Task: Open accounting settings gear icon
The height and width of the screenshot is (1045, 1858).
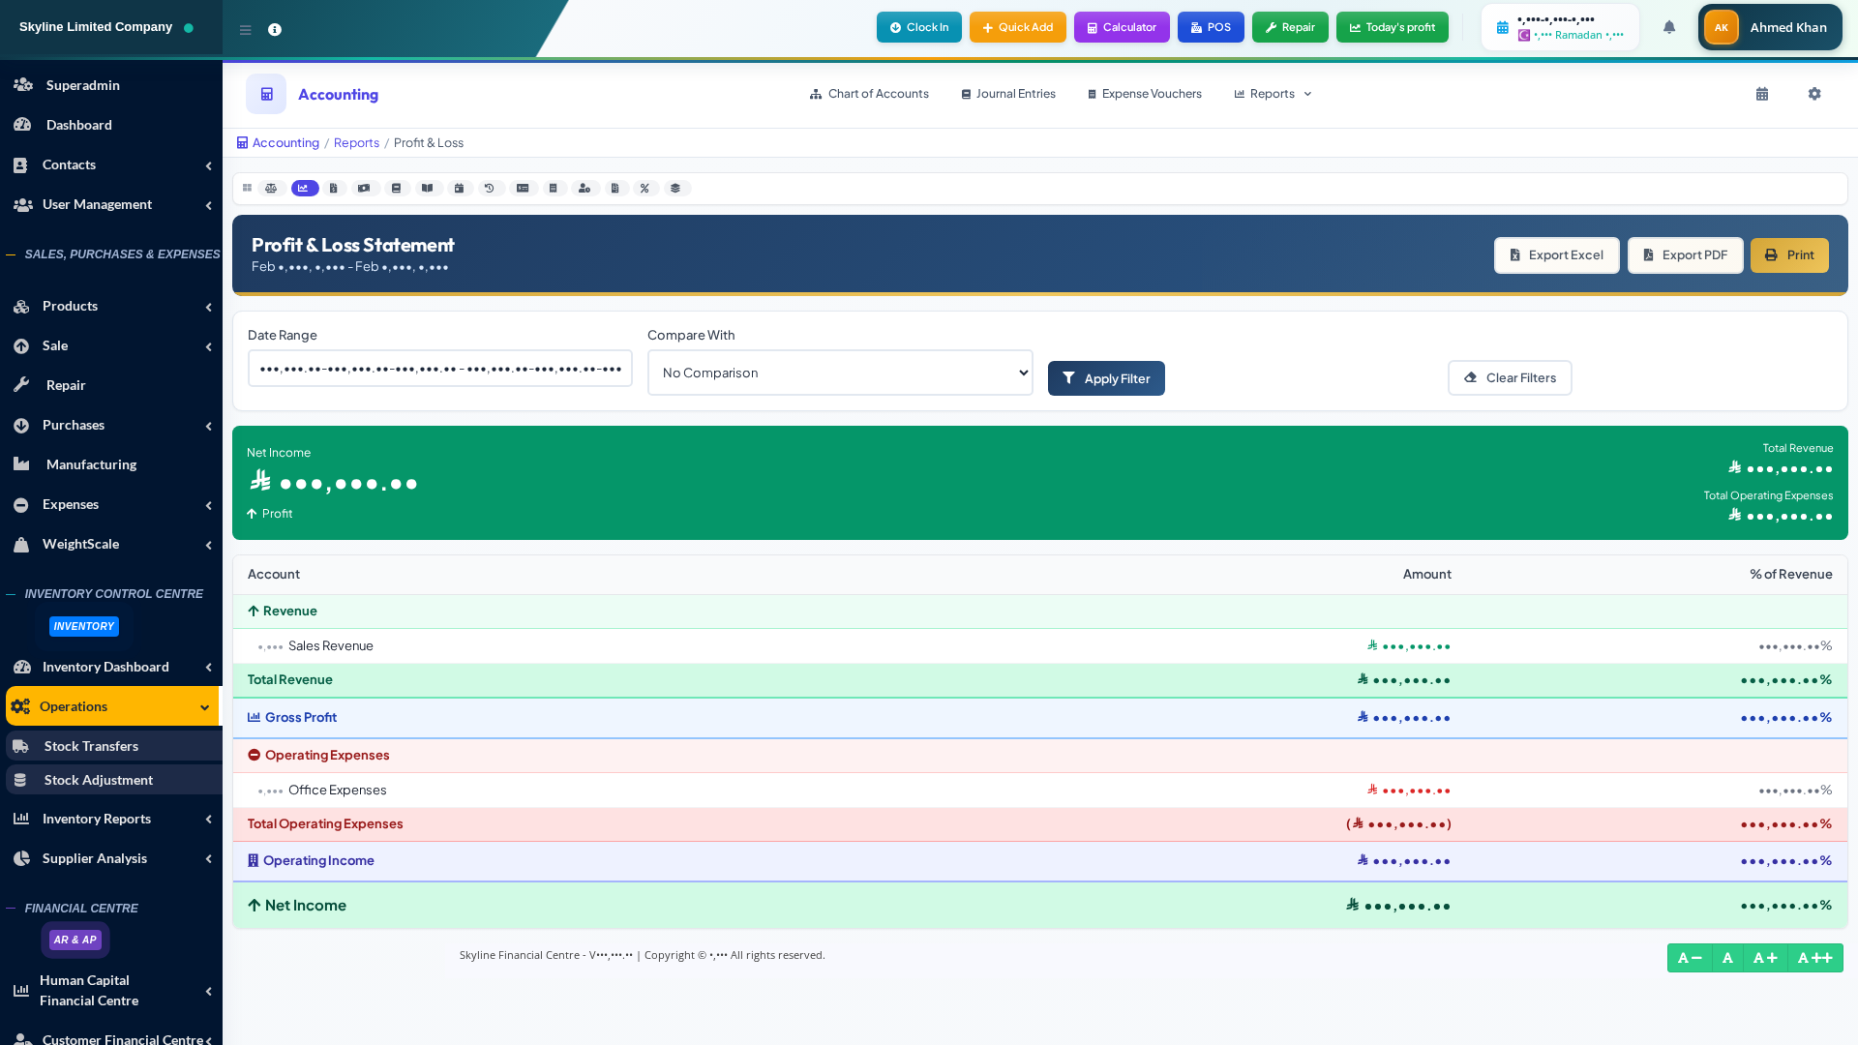Action: click(x=1814, y=94)
